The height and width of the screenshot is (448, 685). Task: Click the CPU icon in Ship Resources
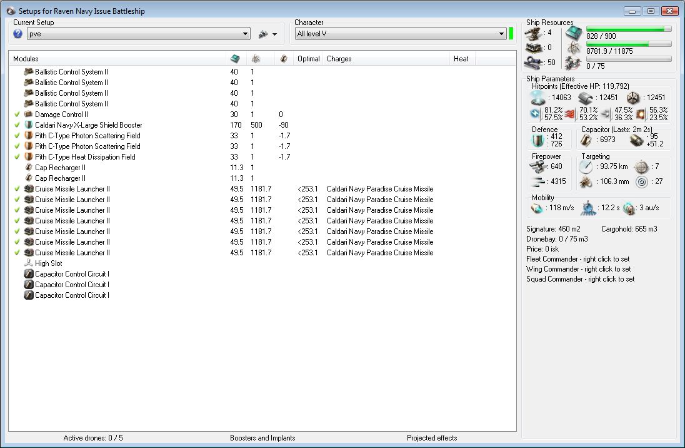coord(574,33)
